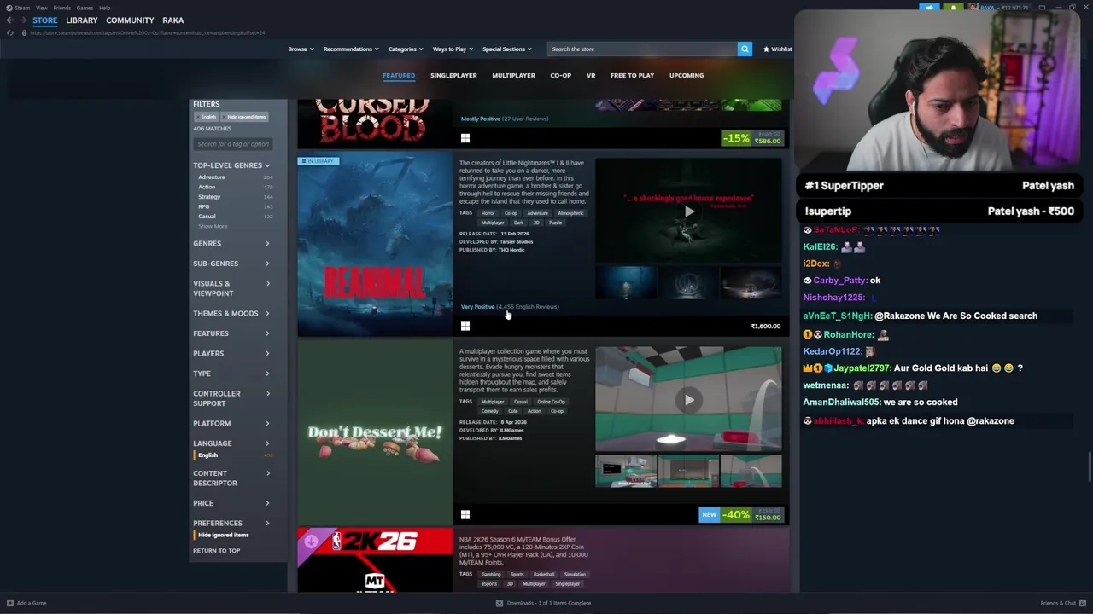Click Show More under top-level genres
The image size is (1093, 614).
pos(213,226)
